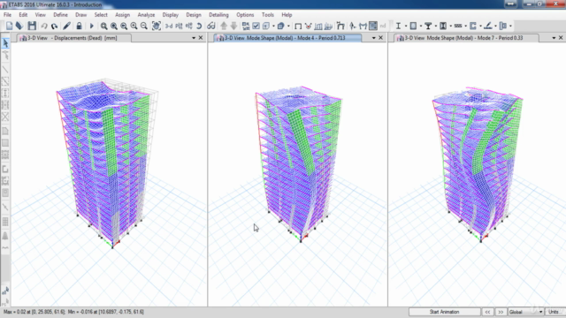Toggle the model Lock icon
Viewport: 566px width, 318px height.
click(79, 26)
